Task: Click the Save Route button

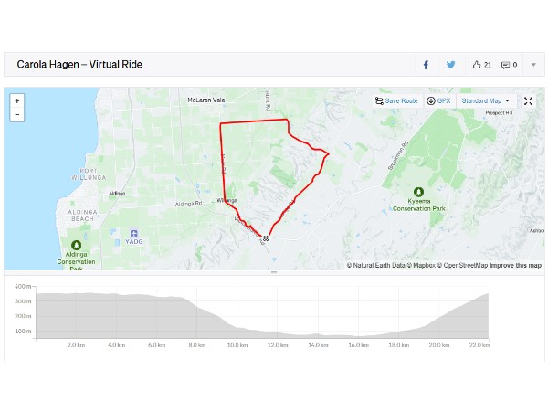Action: [396, 101]
